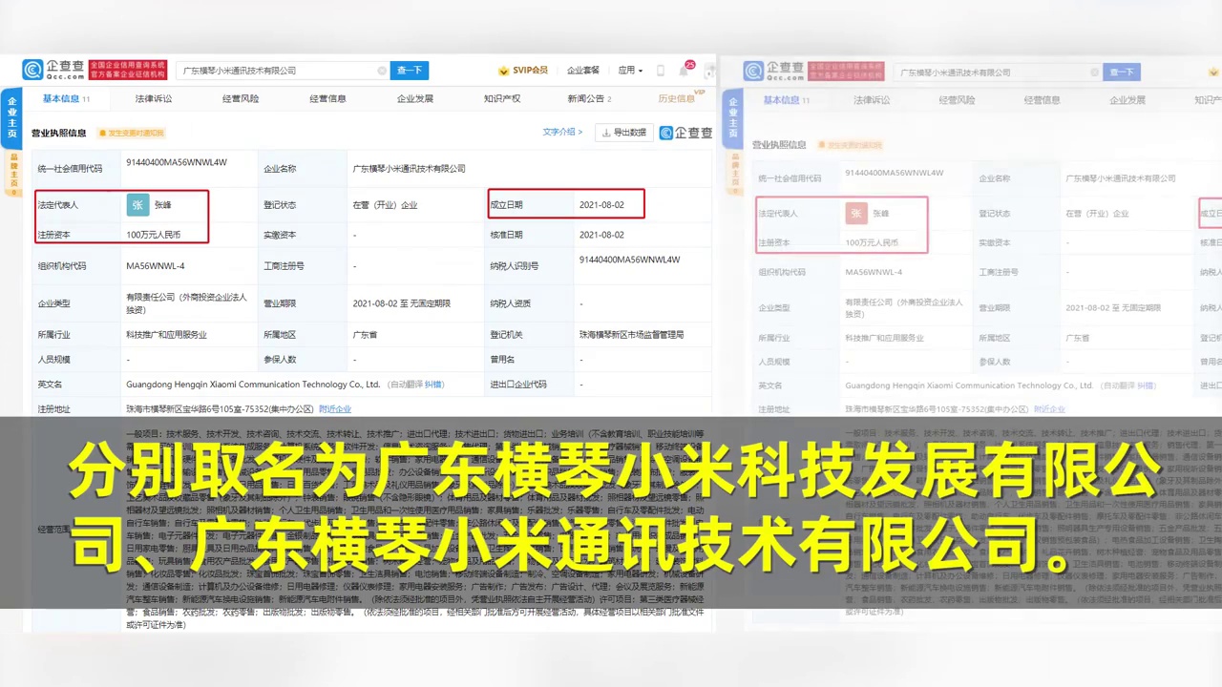The width and height of the screenshot is (1222, 687).
Task: Click the 企查查 logo in the right panel
Action: click(x=773, y=72)
